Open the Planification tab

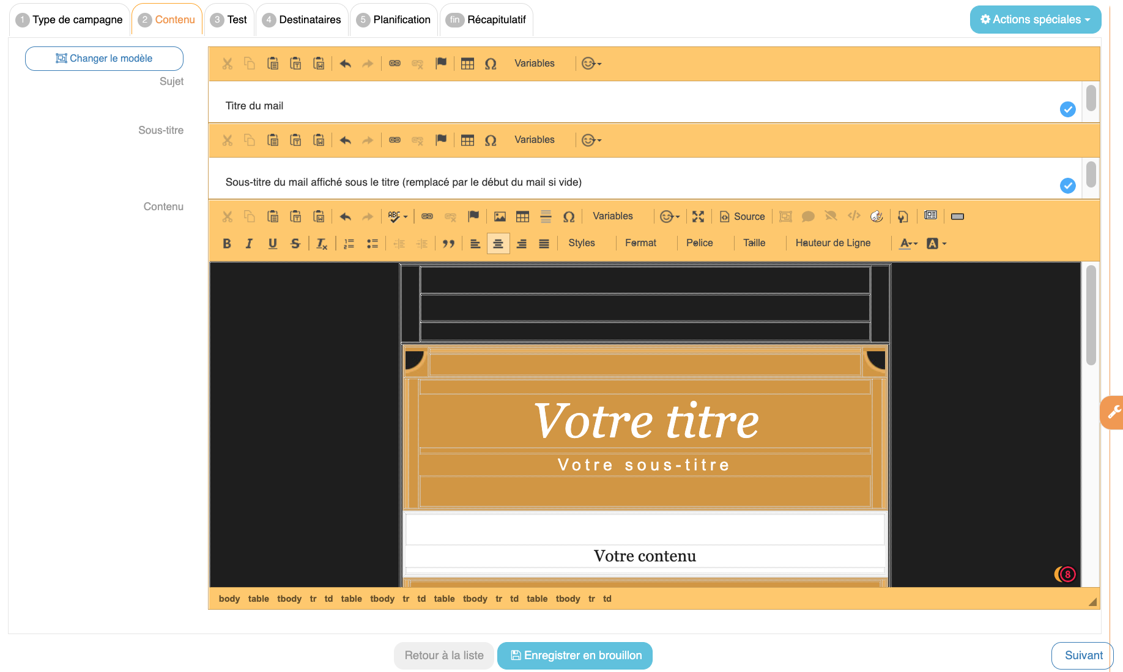(394, 20)
